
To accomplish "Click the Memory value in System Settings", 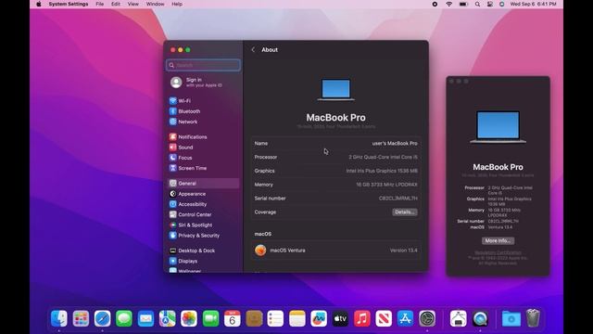I will 387,185.
